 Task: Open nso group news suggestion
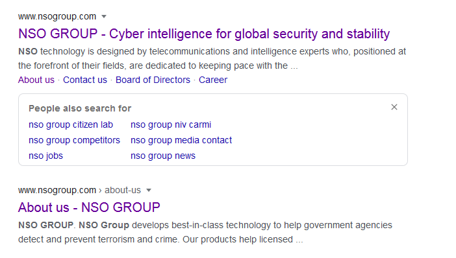pos(163,156)
